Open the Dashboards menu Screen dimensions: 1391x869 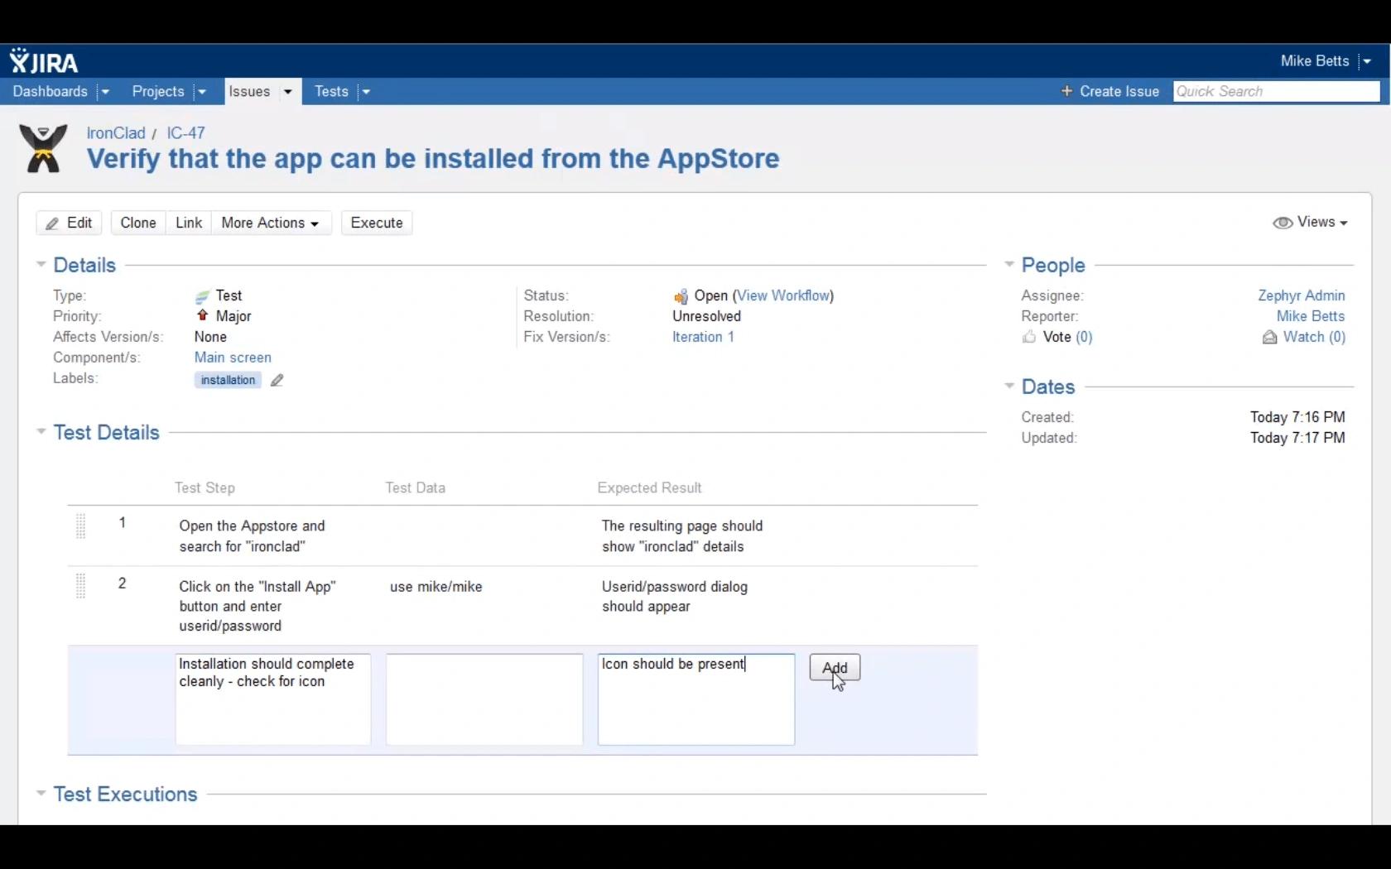[x=50, y=91]
